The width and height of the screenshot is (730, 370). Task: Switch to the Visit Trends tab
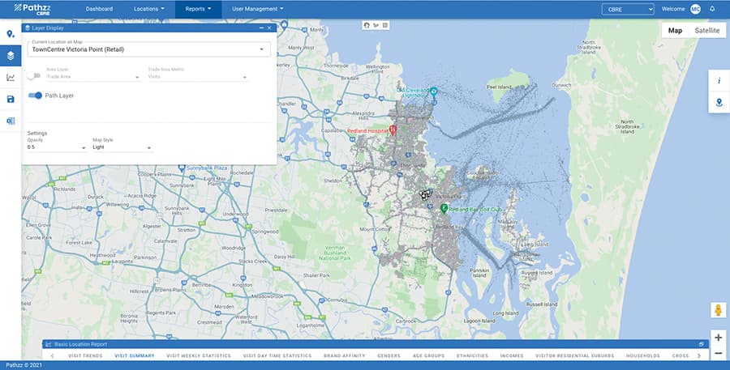point(85,355)
